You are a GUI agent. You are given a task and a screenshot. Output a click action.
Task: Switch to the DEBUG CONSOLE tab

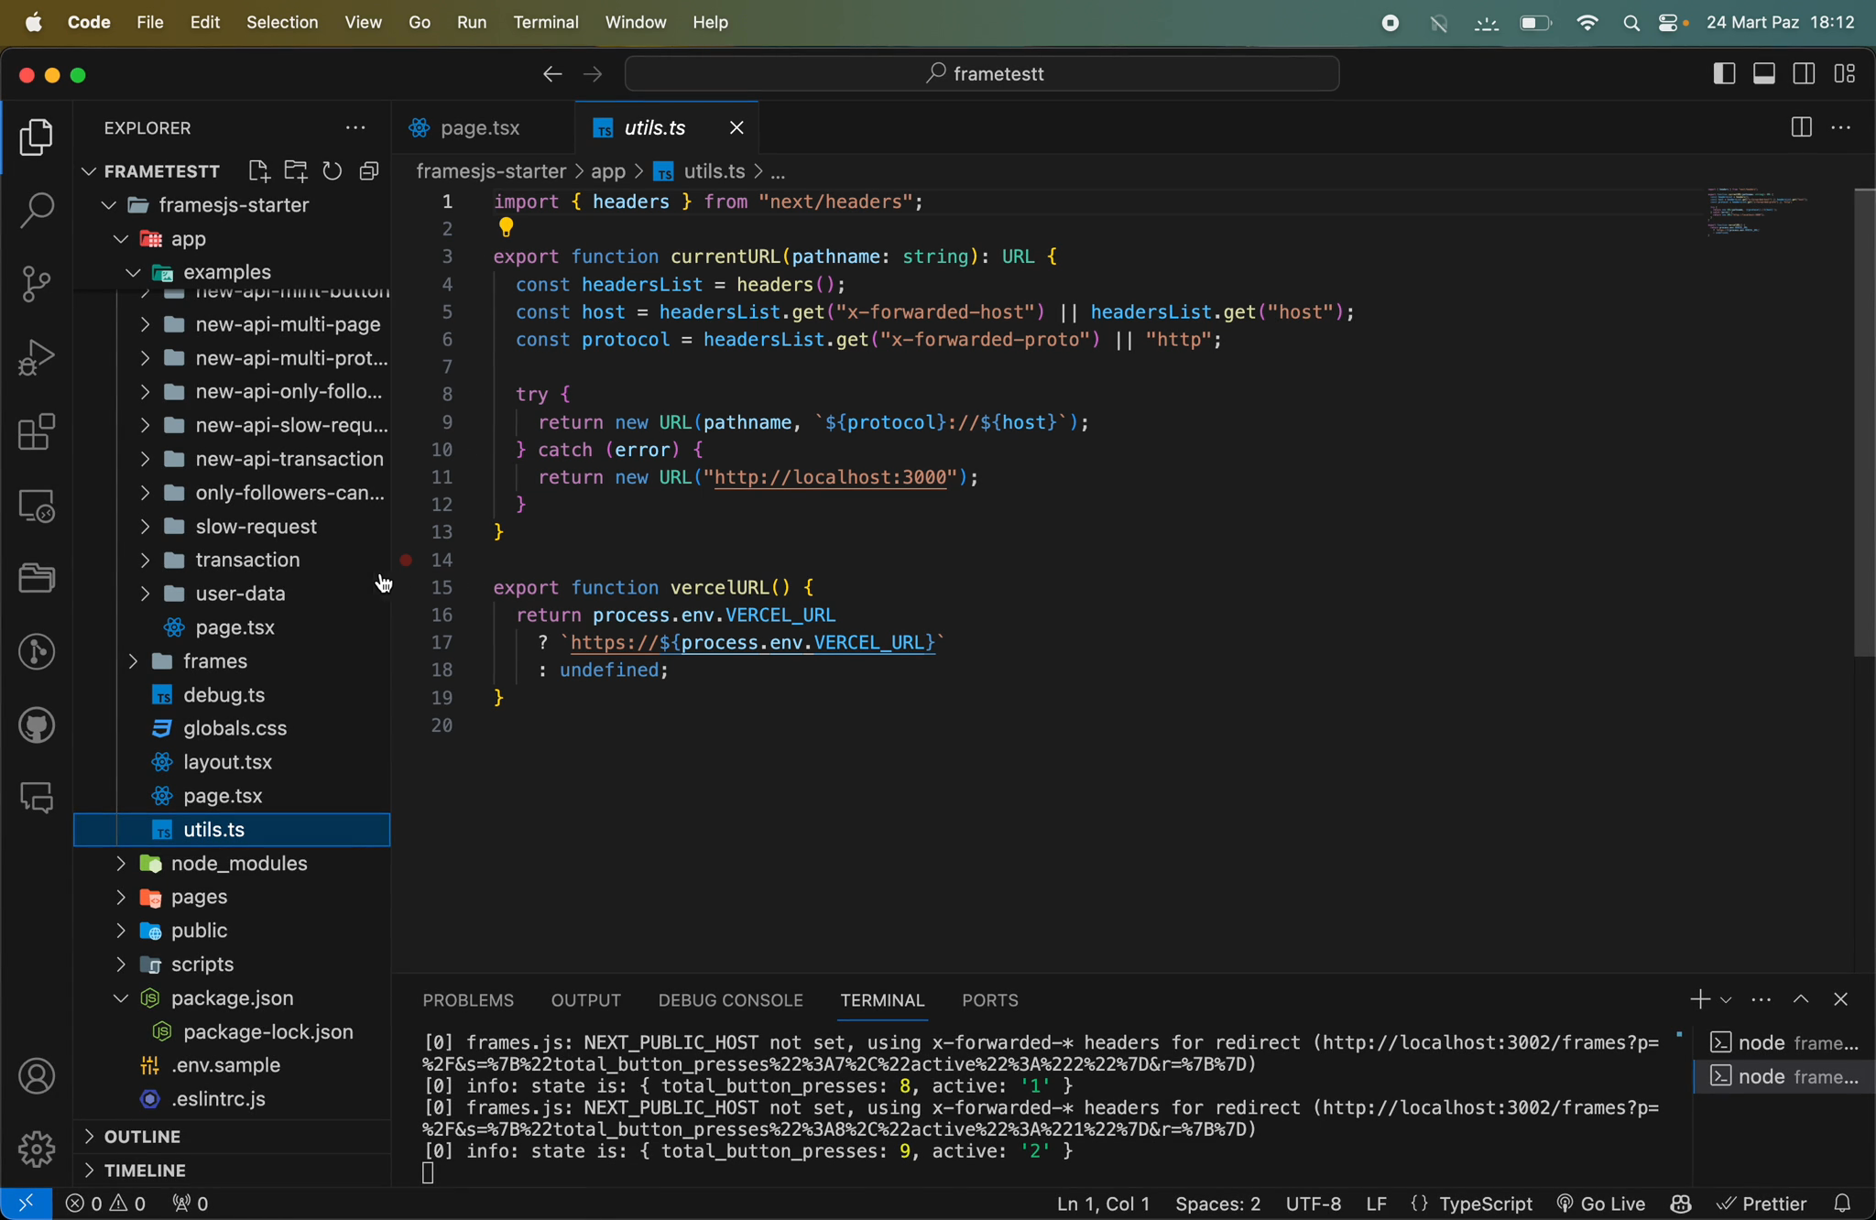click(x=730, y=1000)
